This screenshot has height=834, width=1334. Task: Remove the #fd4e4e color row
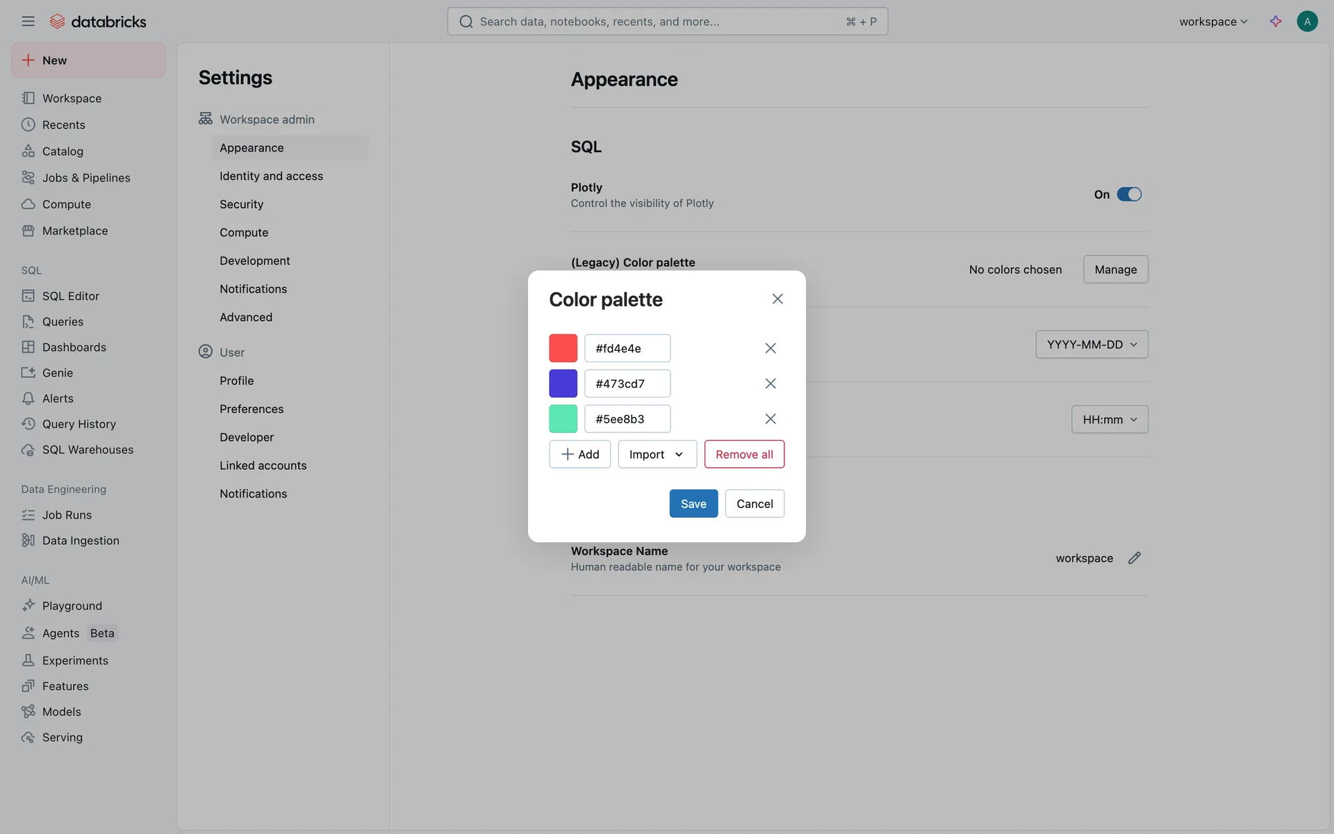point(770,348)
